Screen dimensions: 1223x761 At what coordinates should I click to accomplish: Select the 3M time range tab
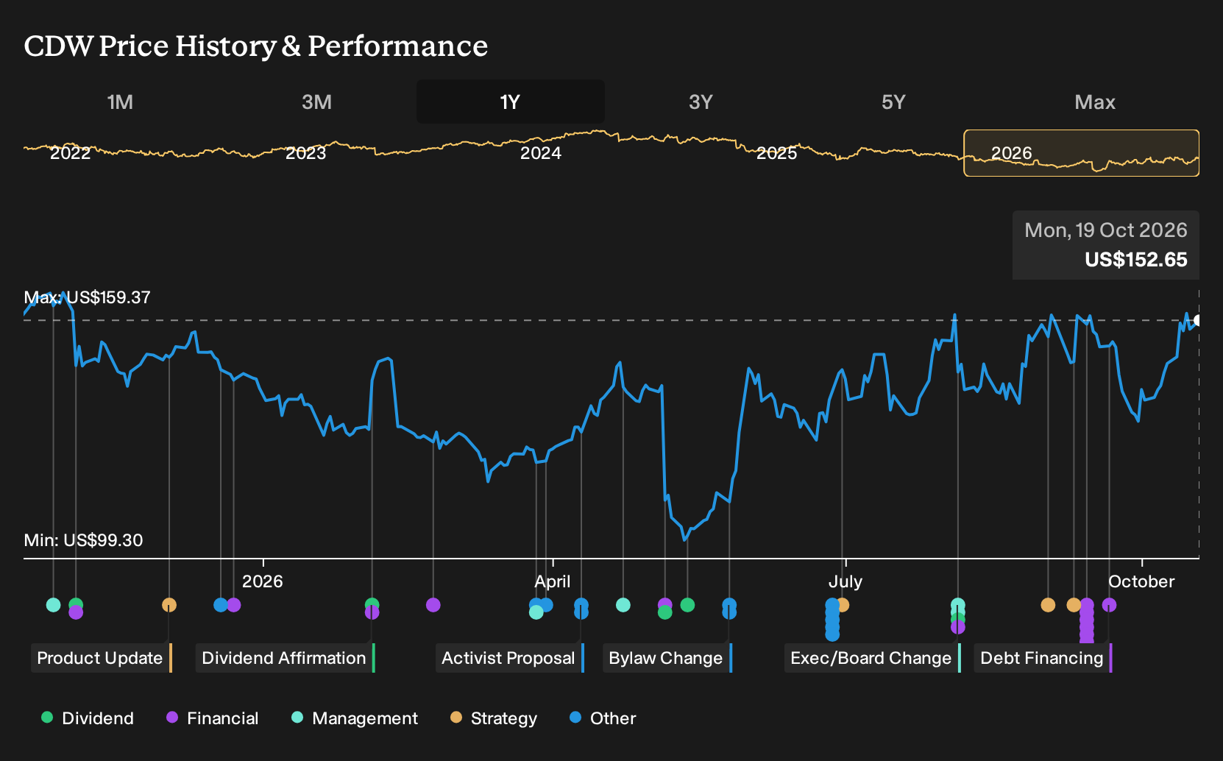pyautogui.click(x=316, y=102)
